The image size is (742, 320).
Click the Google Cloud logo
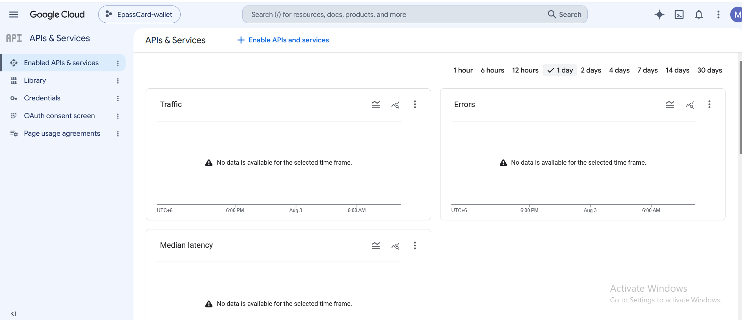(57, 15)
